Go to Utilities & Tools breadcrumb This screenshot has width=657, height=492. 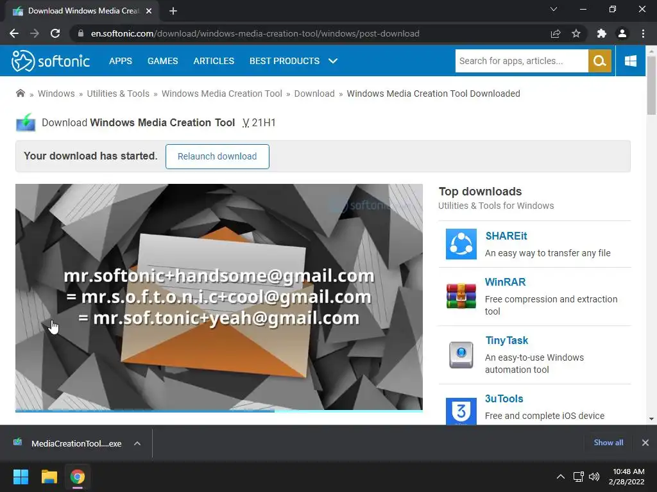tap(118, 94)
